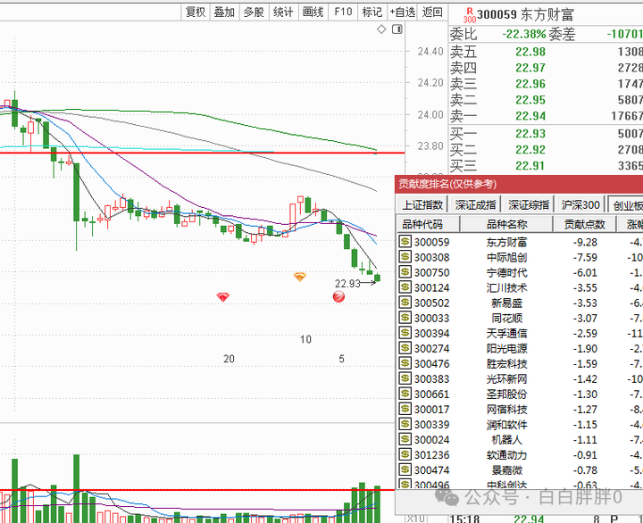
Task: Click the diamond icon above chart
Action: pos(381,29)
